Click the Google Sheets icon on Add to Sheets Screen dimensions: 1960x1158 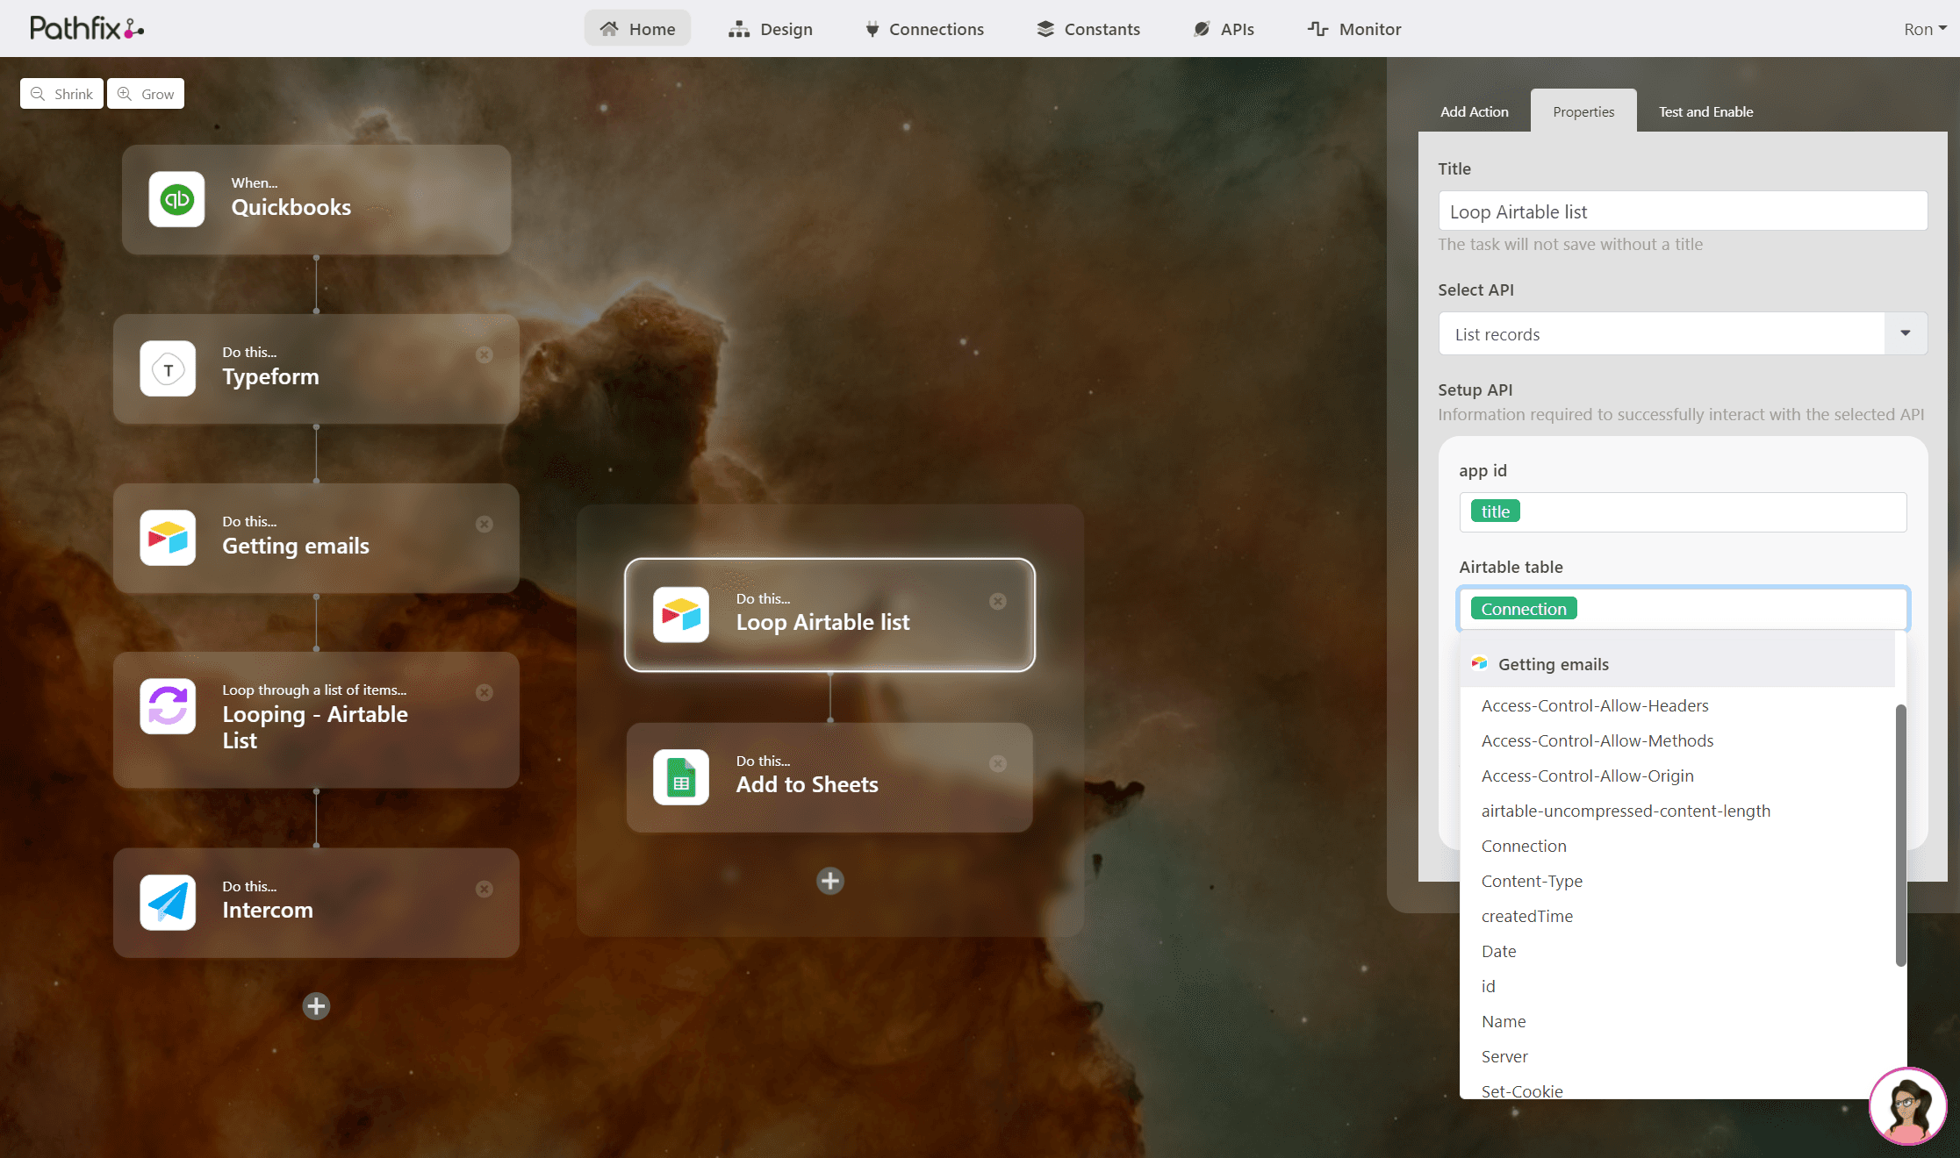(680, 776)
